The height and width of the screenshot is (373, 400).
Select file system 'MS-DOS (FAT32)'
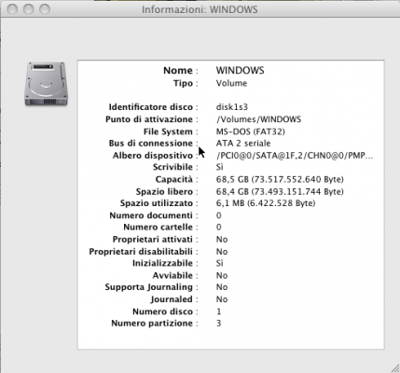click(x=251, y=131)
